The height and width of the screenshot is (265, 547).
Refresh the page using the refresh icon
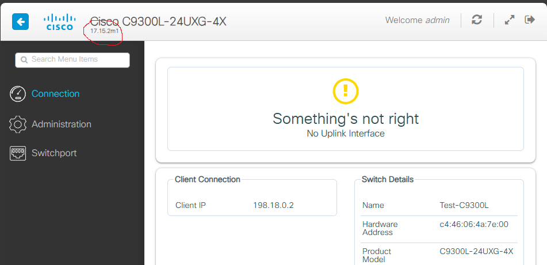pos(476,20)
